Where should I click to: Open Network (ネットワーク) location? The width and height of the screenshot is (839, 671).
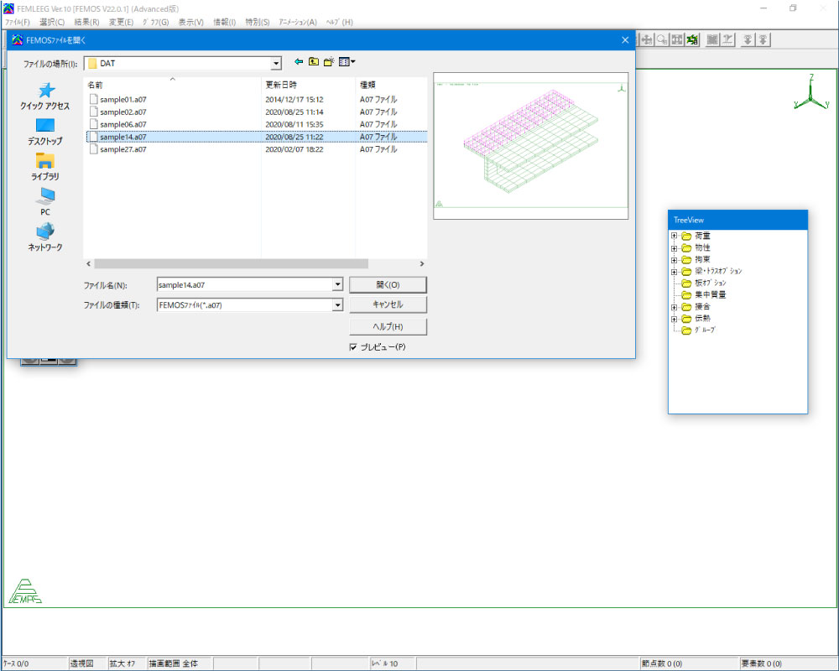pyautogui.click(x=45, y=237)
